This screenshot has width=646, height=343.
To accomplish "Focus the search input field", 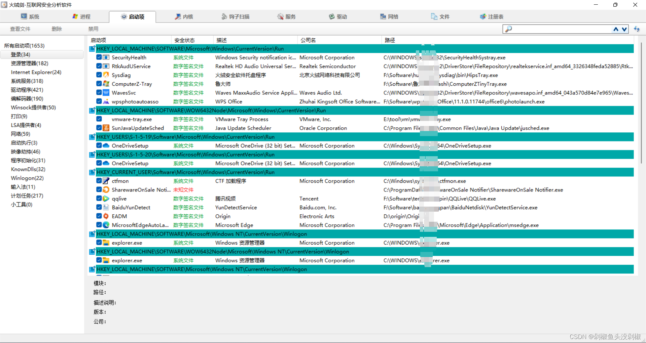I will click(562, 29).
